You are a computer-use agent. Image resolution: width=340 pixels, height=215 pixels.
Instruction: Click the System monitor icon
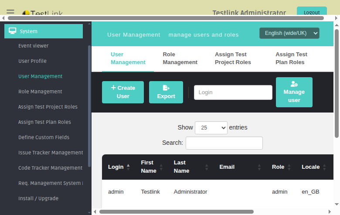pyautogui.click(x=12, y=31)
